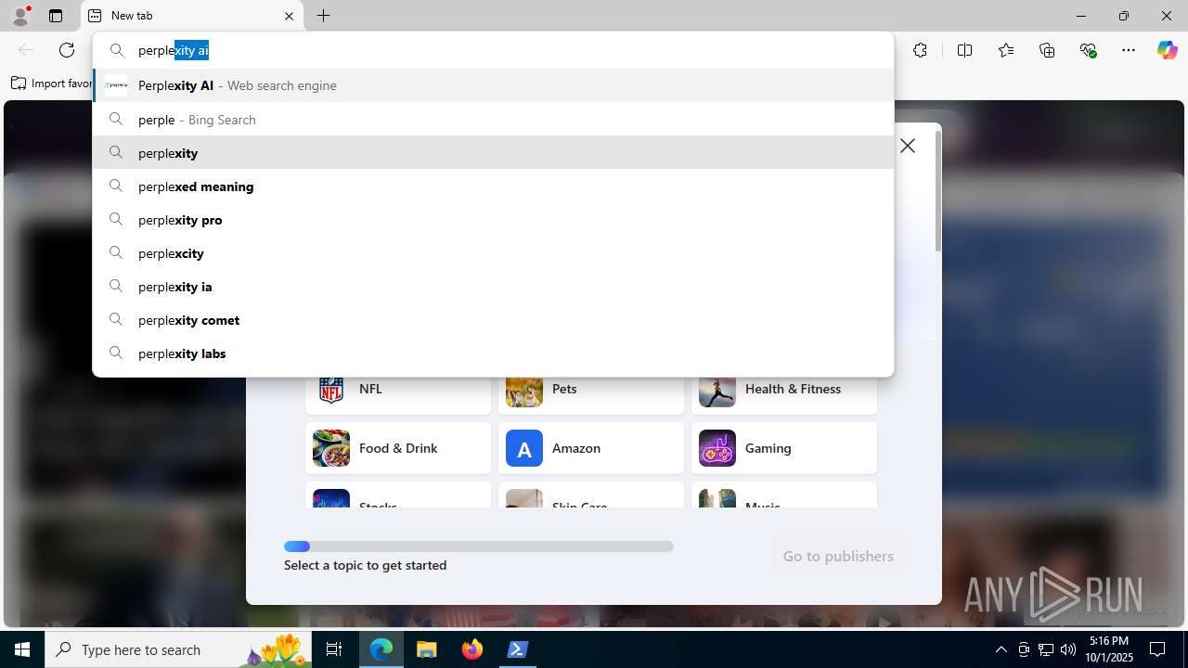The width and height of the screenshot is (1188, 668).
Task: Click the Go to publishers button
Action: [838, 556]
